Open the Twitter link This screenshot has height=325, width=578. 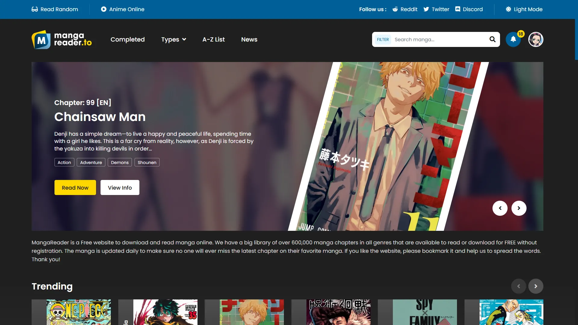(x=436, y=9)
